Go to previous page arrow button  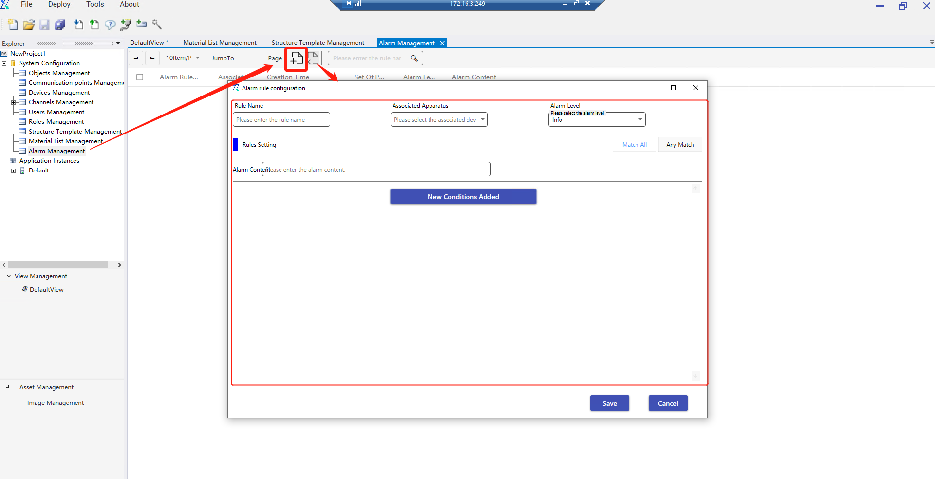tap(136, 58)
